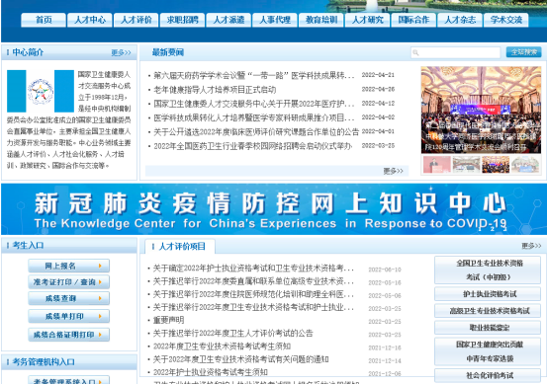
Task: Click the 全站搜索 search button
Action: 523,52
